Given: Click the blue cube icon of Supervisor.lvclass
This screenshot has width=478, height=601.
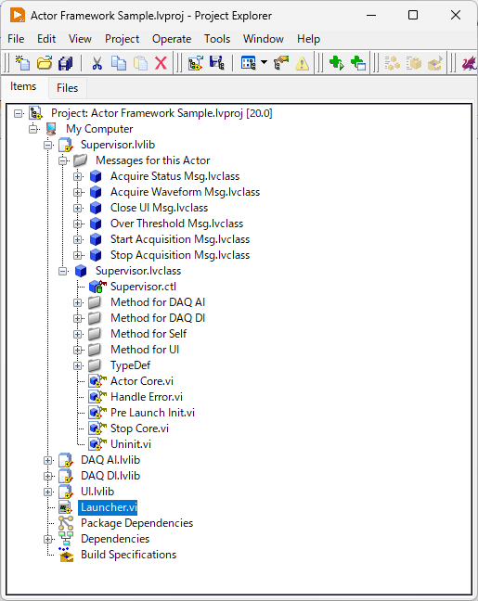Looking at the screenshot, I should coord(81,271).
